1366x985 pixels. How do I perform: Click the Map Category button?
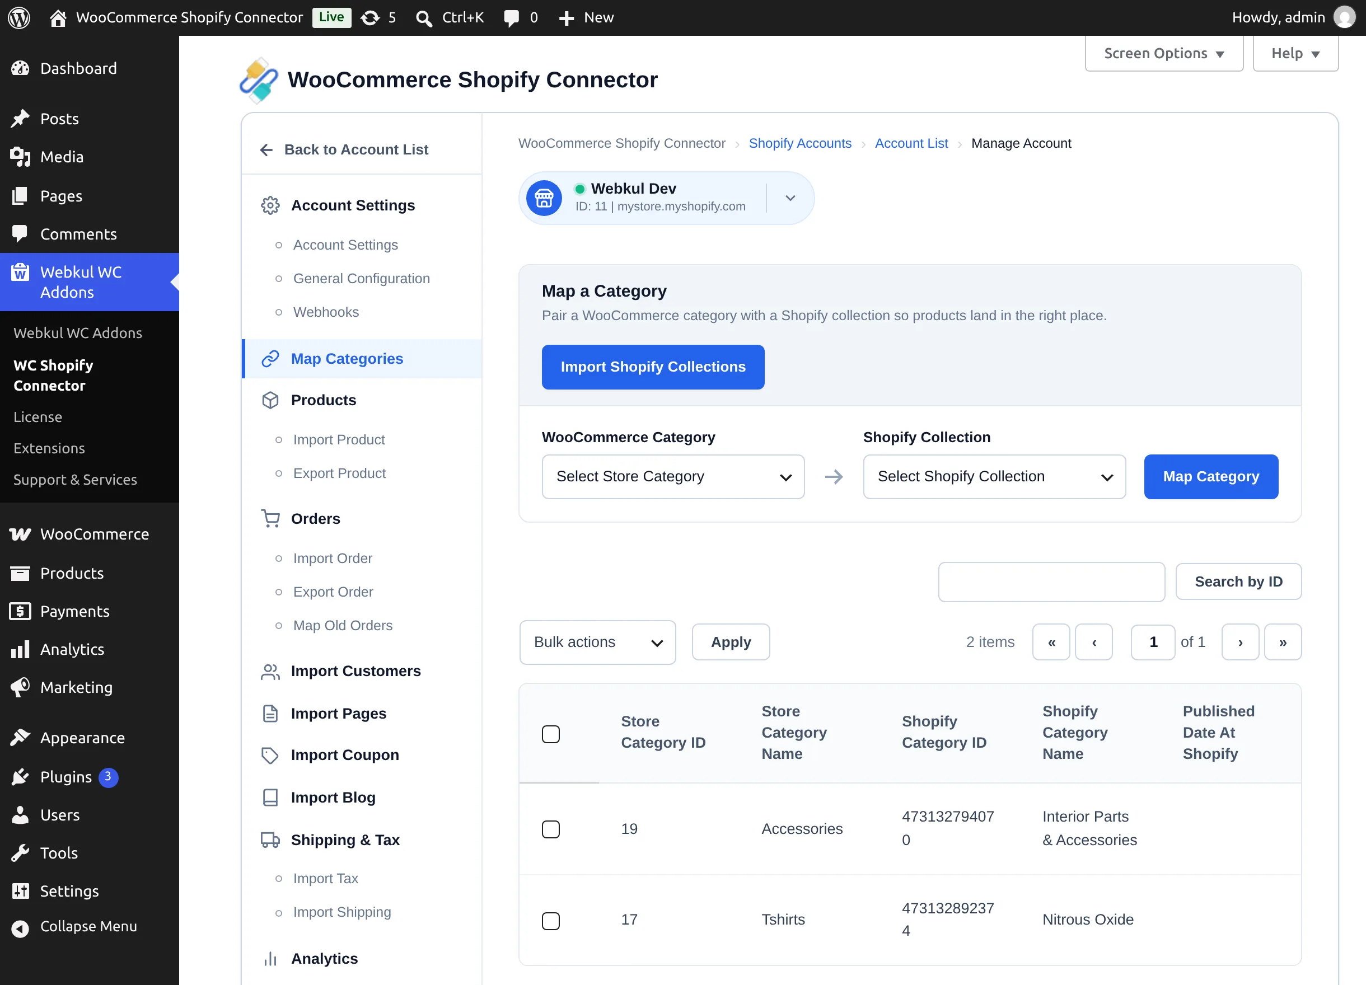pyautogui.click(x=1210, y=477)
